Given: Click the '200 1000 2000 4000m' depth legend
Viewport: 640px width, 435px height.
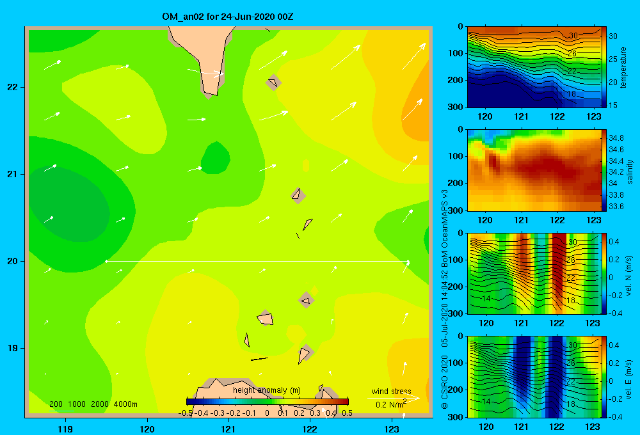Looking at the screenshot, I should coord(93,404).
